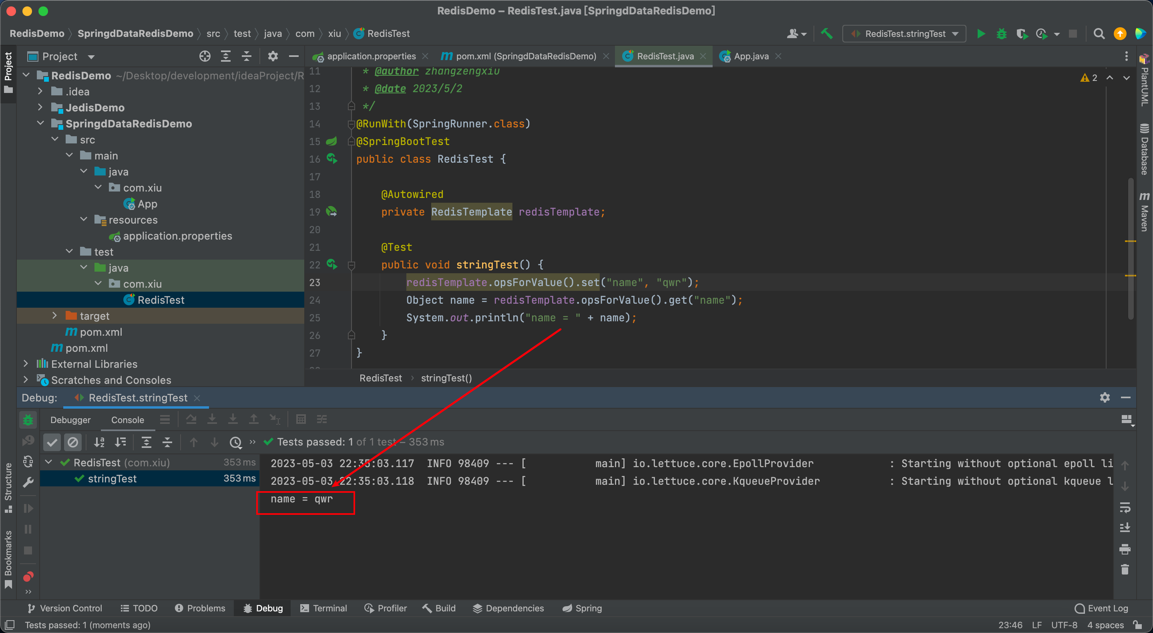This screenshot has height=633, width=1153.
Task: Click the editor vertical scrollbar
Action: click(x=1131, y=249)
